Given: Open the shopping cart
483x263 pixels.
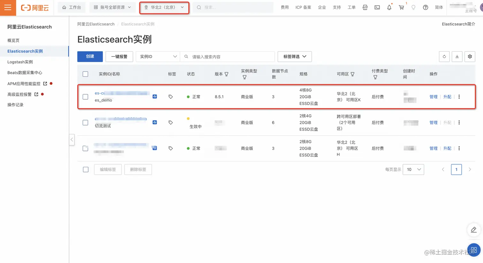Looking at the screenshot, I should 401,7.
